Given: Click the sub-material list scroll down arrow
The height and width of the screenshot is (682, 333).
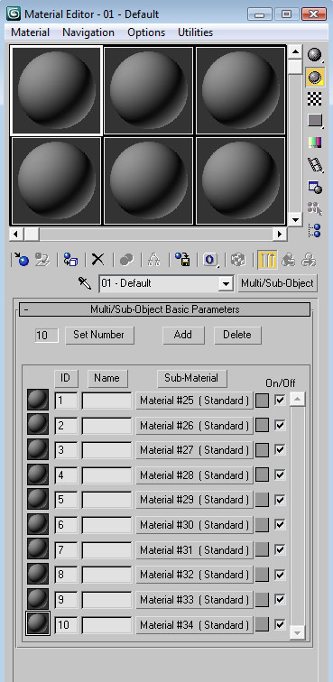Looking at the screenshot, I should click(298, 632).
